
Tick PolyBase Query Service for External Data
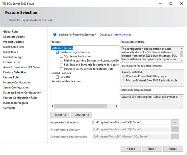click(x=61, y=69)
